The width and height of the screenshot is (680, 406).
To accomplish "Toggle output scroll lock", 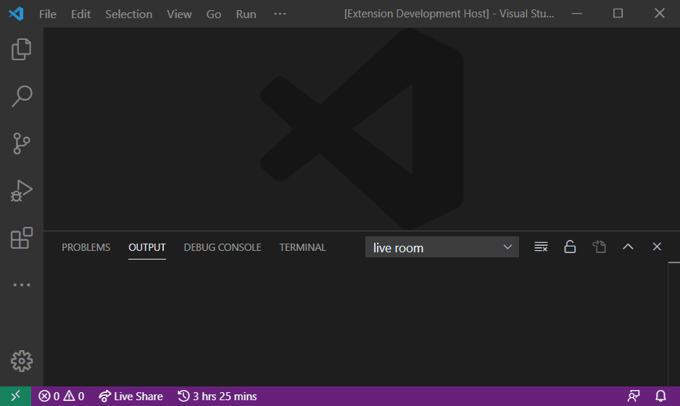I will pyautogui.click(x=570, y=246).
